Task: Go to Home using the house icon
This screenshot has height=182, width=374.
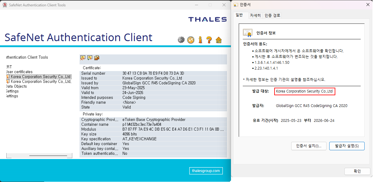Action: coord(219,40)
